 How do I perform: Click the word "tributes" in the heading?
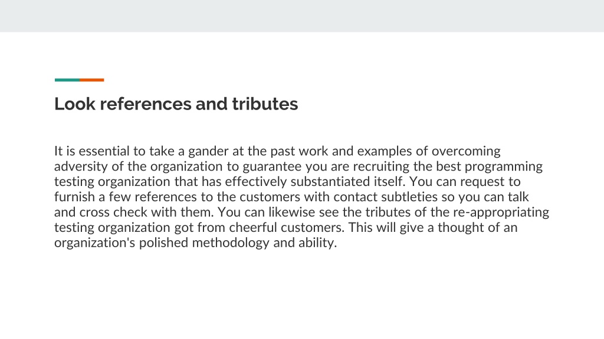pos(265,104)
